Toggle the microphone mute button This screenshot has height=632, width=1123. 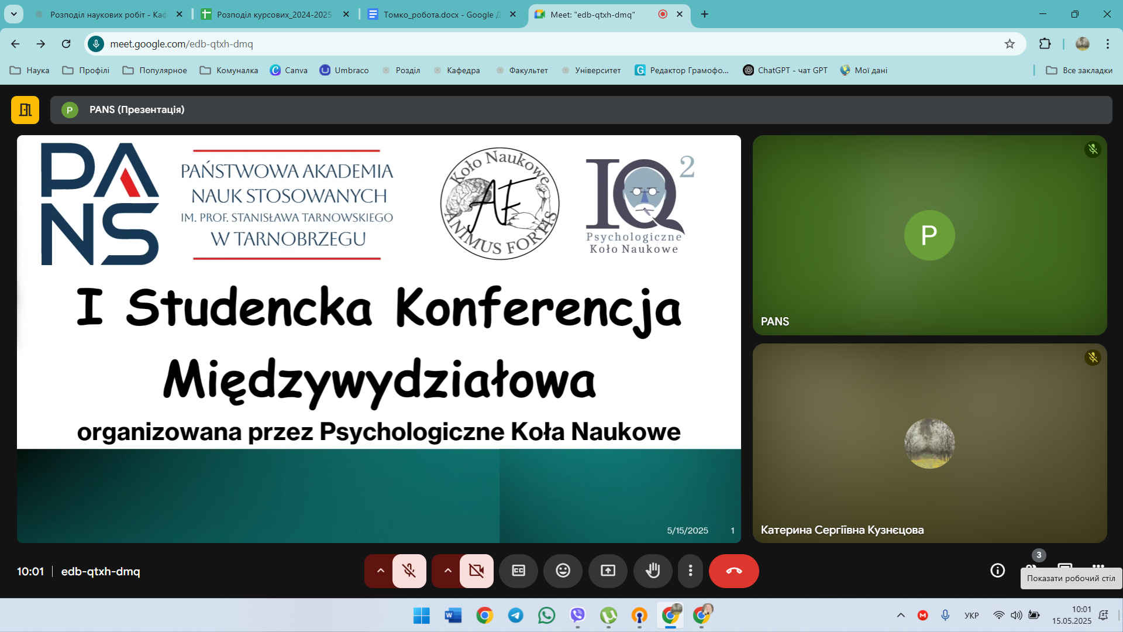pyautogui.click(x=409, y=571)
